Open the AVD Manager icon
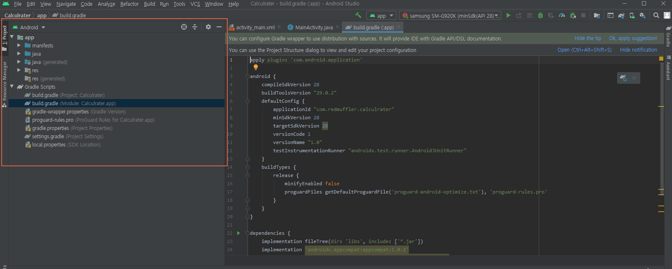The image size is (672, 269). [x=632, y=15]
